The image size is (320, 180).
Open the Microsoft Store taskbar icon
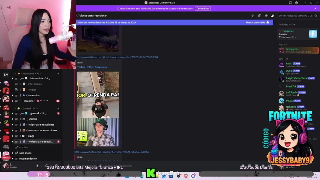pos(171,176)
